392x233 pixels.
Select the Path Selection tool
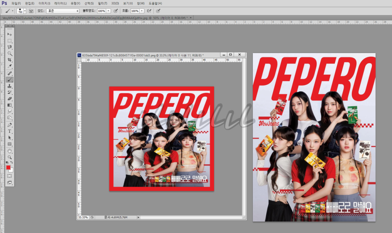click(x=9, y=138)
